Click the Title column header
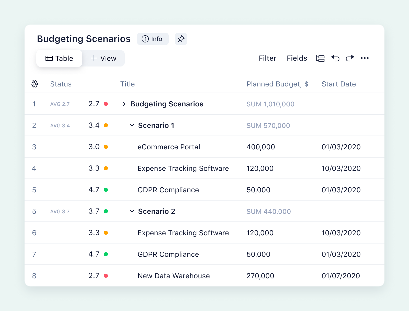This screenshot has width=409, height=311. click(x=127, y=84)
